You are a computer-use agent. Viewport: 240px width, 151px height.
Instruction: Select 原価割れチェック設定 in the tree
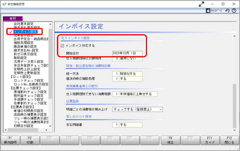point(30,92)
